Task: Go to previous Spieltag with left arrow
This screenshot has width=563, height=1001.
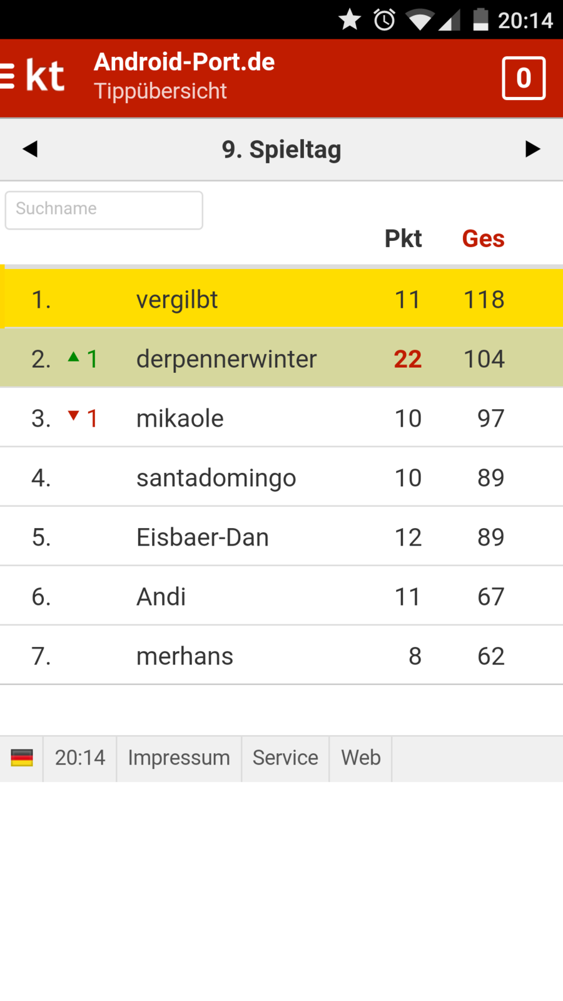Action: point(30,149)
